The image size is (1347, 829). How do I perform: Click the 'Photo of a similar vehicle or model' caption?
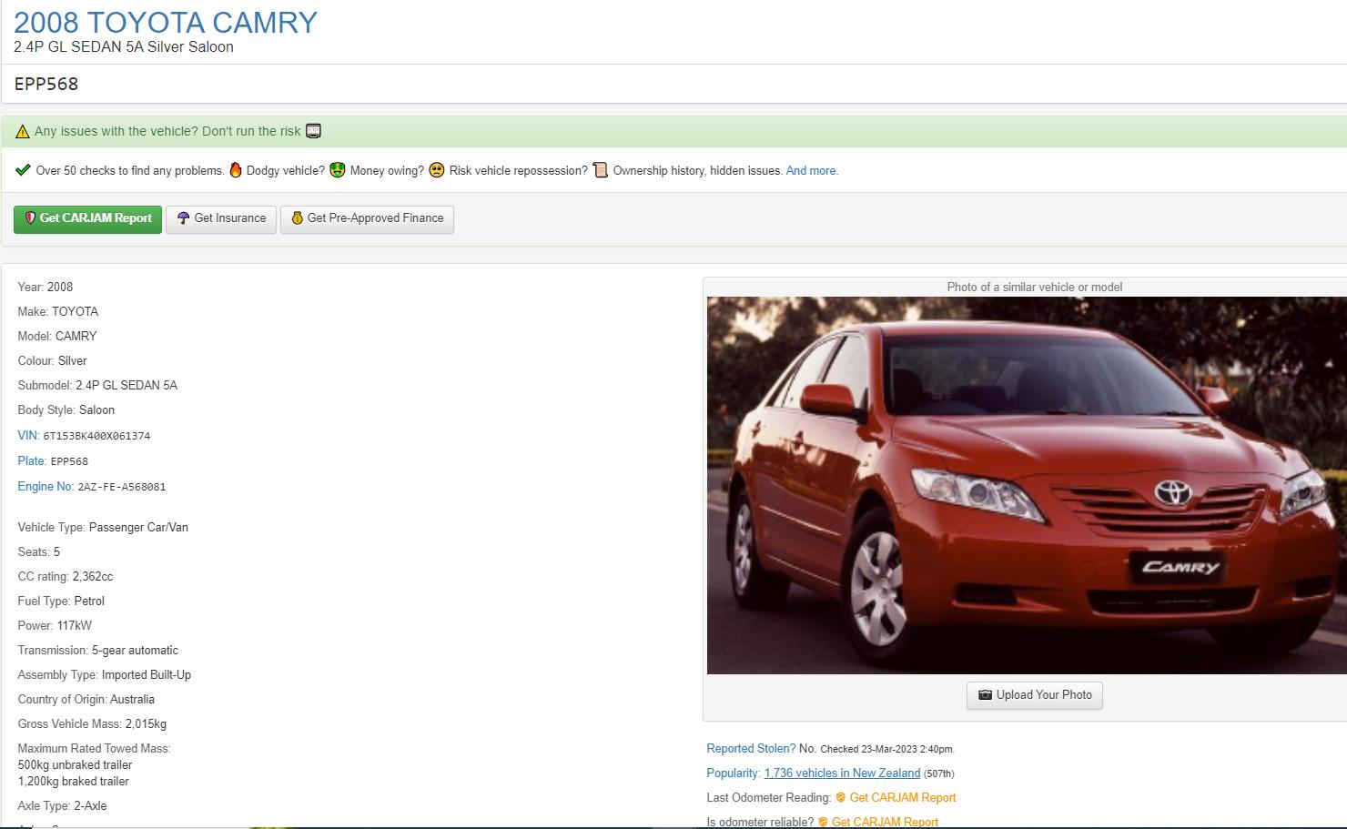click(1035, 287)
